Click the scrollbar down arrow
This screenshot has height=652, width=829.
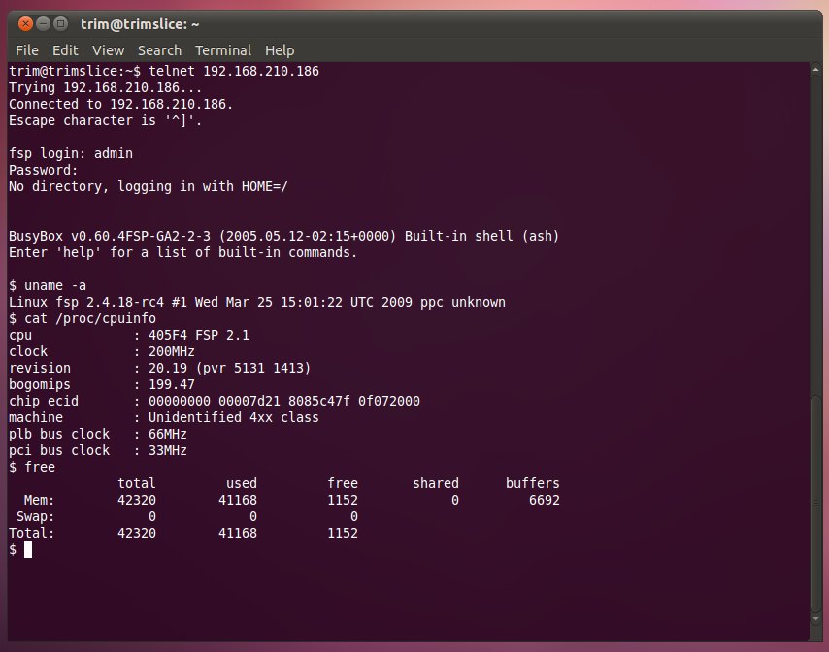(815, 618)
